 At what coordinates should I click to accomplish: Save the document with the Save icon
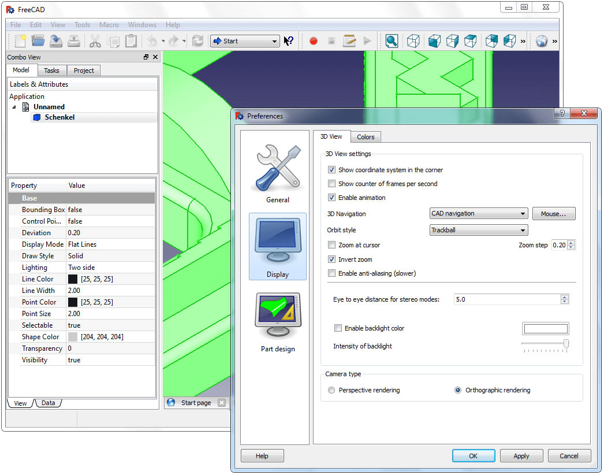tap(56, 41)
